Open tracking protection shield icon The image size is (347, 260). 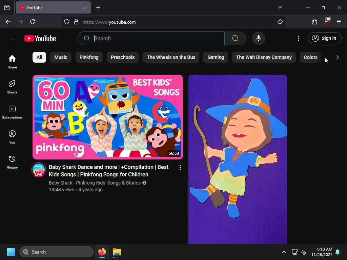(67, 22)
